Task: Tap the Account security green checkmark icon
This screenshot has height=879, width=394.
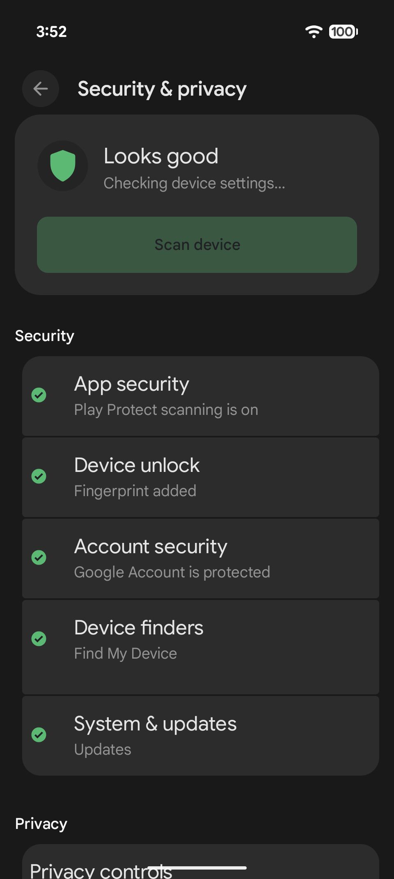Action: click(39, 558)
